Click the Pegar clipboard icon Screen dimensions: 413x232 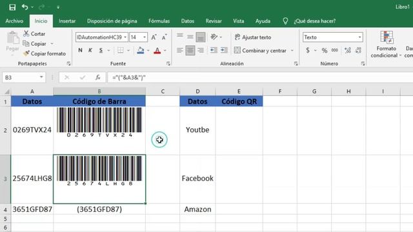[x=12, y=38]
